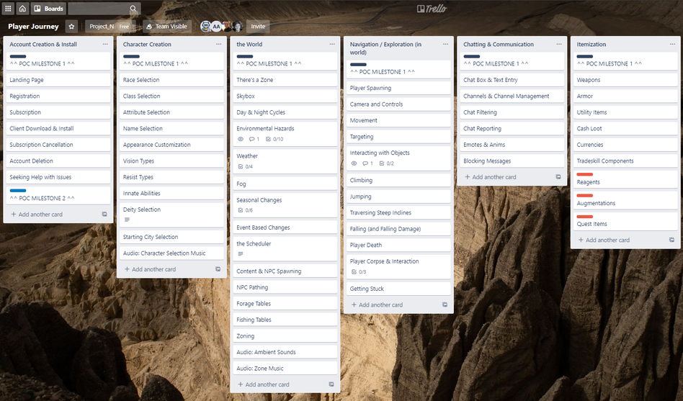This screenshot has width=683, height=401.
Task: Add another card to Navigation list
Action: [380, 305]
